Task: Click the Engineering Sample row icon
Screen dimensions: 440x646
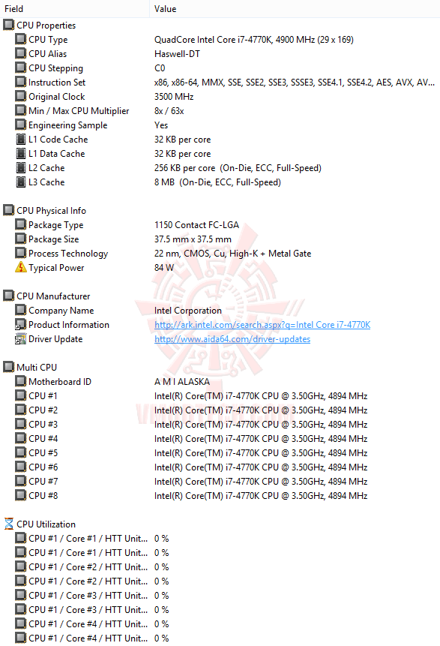Action: tap(20, 125)
